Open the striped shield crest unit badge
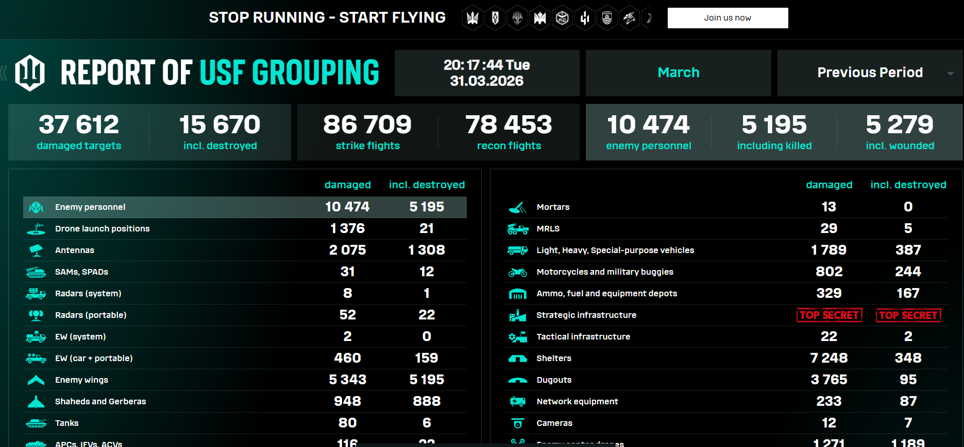This screenshot has height=447, width=964. (607, 19)
